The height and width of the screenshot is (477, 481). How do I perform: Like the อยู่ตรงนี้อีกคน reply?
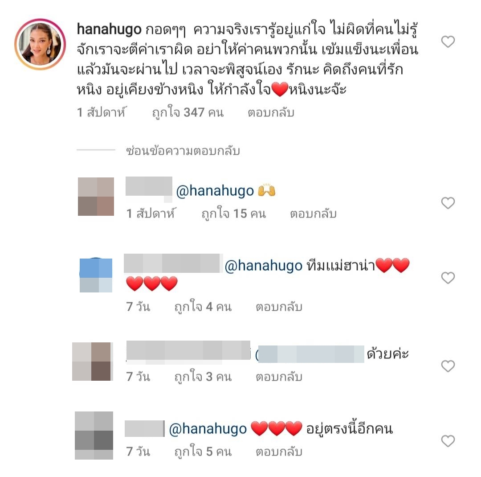(x=448, y=441)
